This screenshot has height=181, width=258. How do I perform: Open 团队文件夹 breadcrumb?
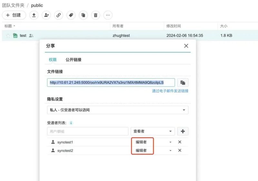pyautogui.click(x=13, y=5)
